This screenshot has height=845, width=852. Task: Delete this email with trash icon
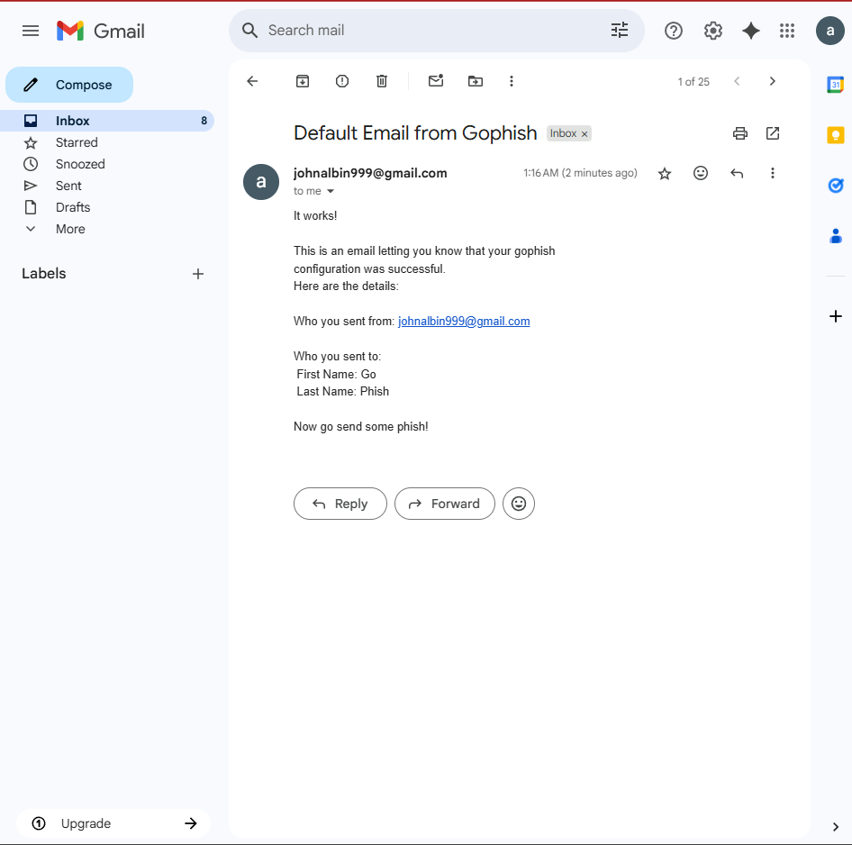click(x=382, y=81)
